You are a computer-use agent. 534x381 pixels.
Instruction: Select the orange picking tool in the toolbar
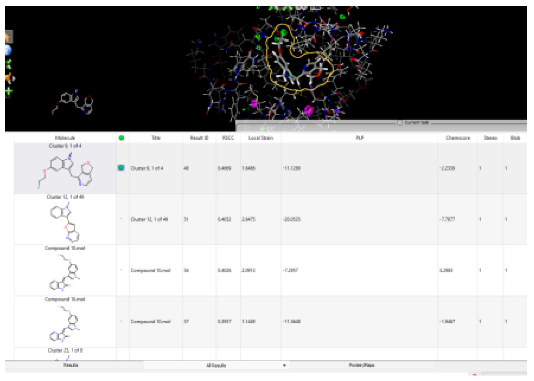[7, 37]
